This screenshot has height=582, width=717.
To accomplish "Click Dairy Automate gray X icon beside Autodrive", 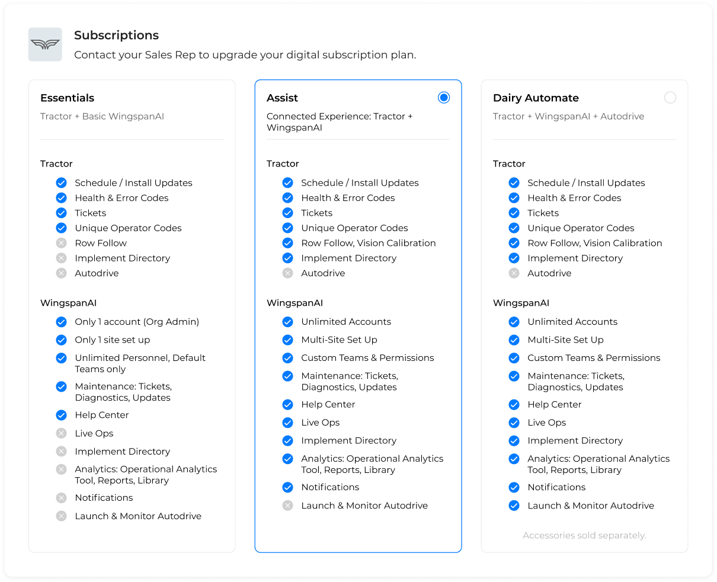I will [x=514, y=273].
